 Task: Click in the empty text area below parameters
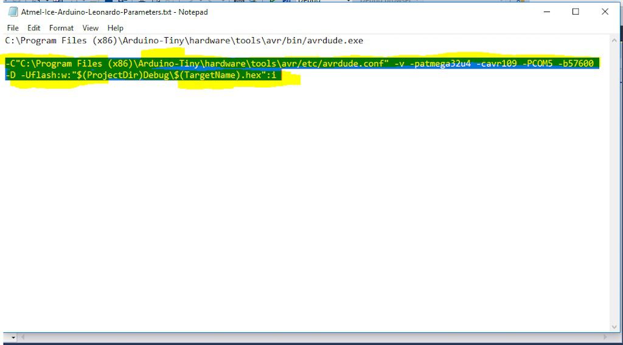coord(306,206)
